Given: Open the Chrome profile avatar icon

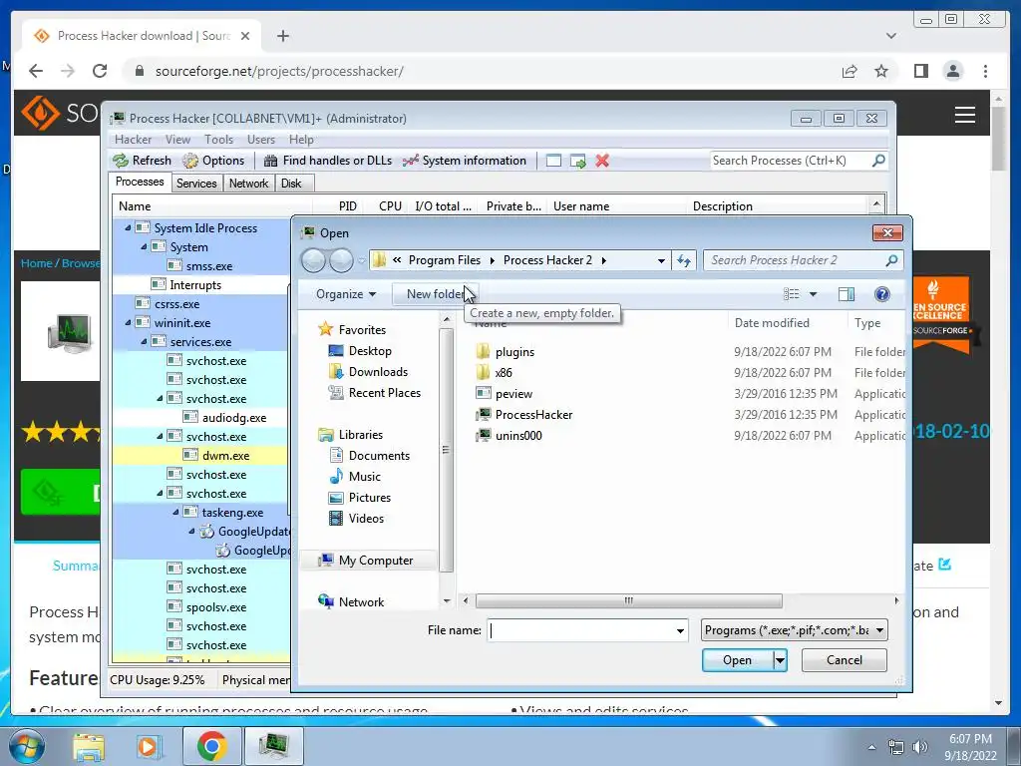Looking at the screenshot, I should tap(952, 71).
